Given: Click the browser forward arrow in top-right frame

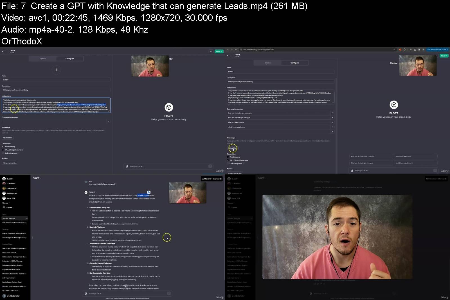Looking at the screenshot, I should coord(232,49).
